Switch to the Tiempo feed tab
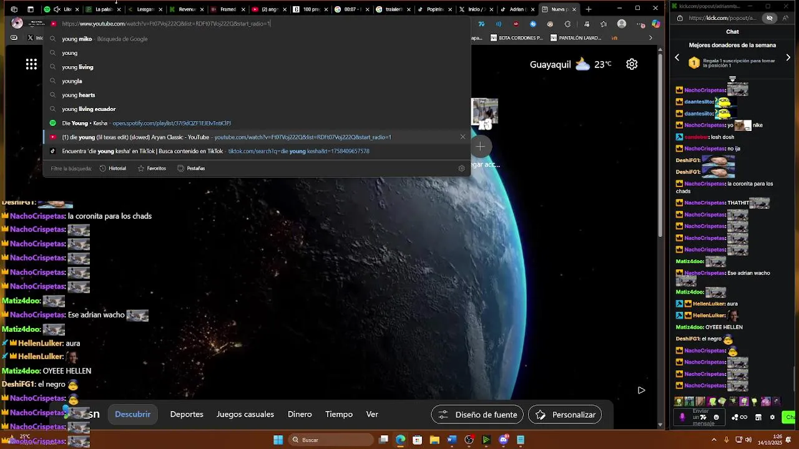The image size is (799, 449). [x=339, y=414]
